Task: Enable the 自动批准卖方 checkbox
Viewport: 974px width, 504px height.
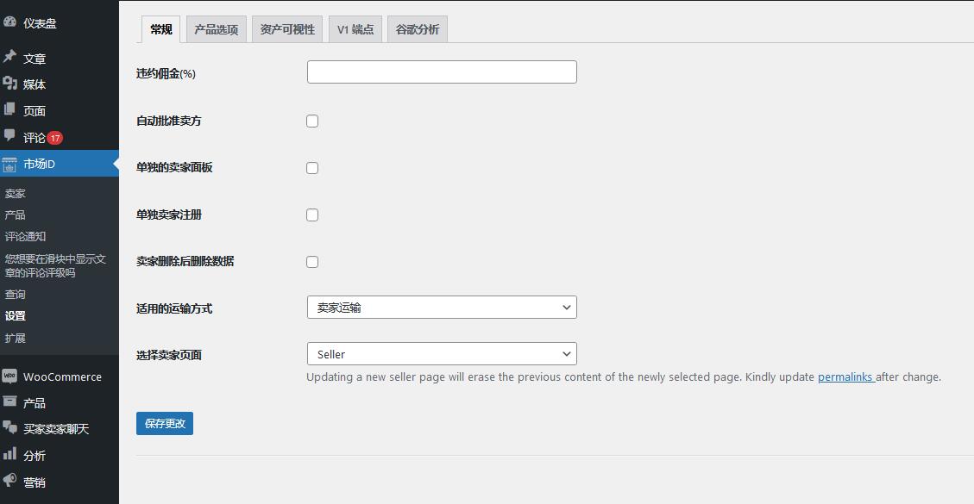Action: click(x=312, y=121)
